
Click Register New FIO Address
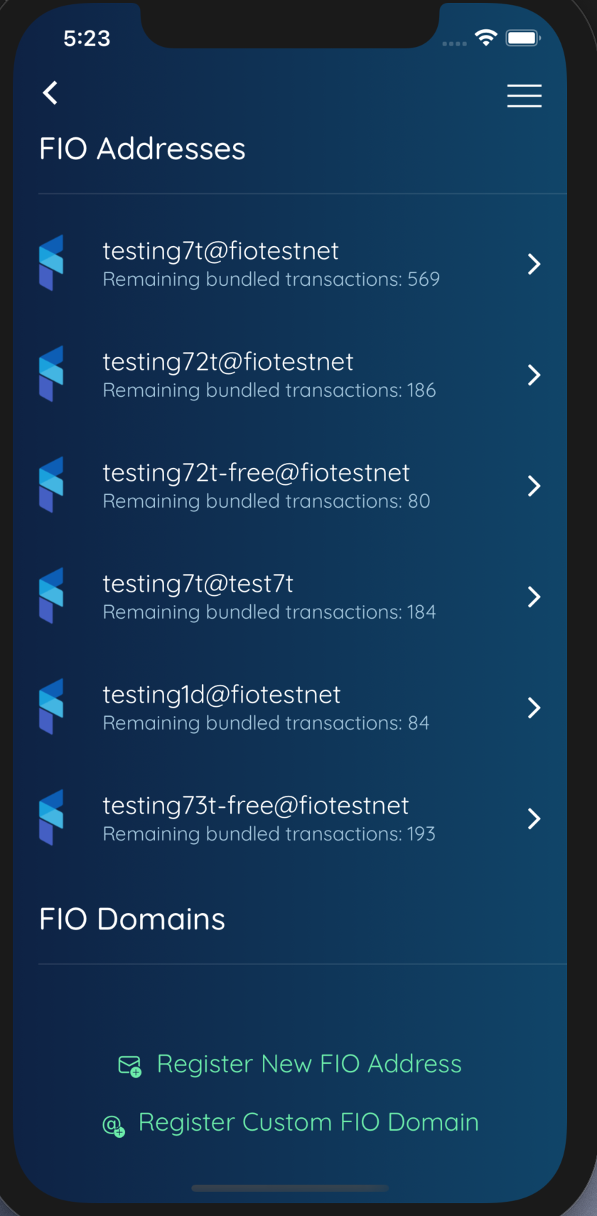tap(309, 1064)
